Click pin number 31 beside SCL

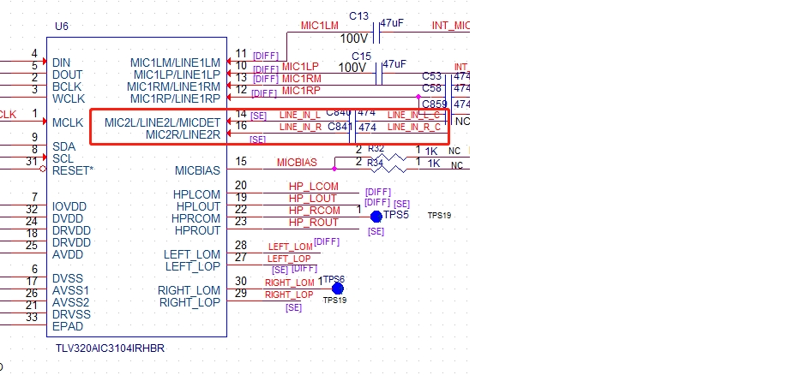(32, 162)
